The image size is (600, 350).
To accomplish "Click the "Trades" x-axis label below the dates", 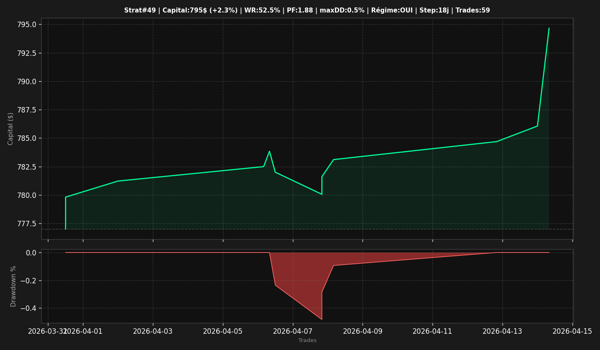I will click(307, 340).
